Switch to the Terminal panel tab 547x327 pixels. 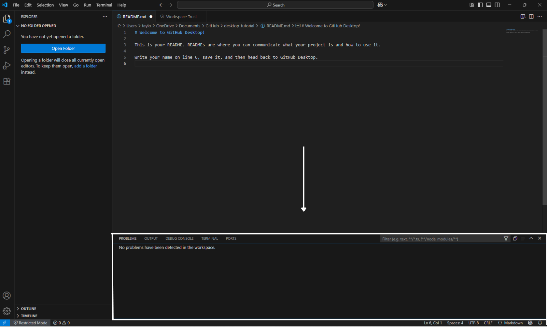(210, 238)
